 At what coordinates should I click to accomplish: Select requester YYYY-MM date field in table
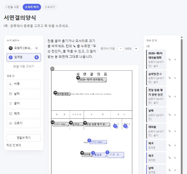coord(61,124)
